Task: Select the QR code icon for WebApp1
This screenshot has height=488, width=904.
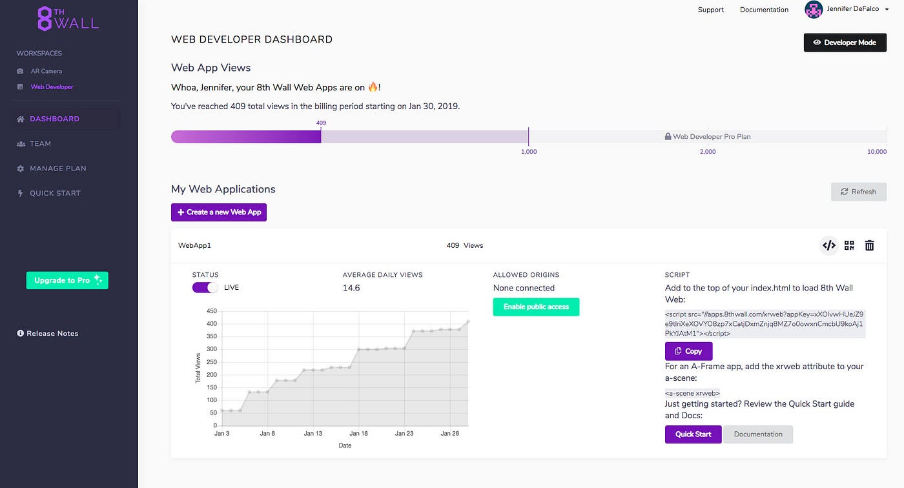Action: point(849,245)
